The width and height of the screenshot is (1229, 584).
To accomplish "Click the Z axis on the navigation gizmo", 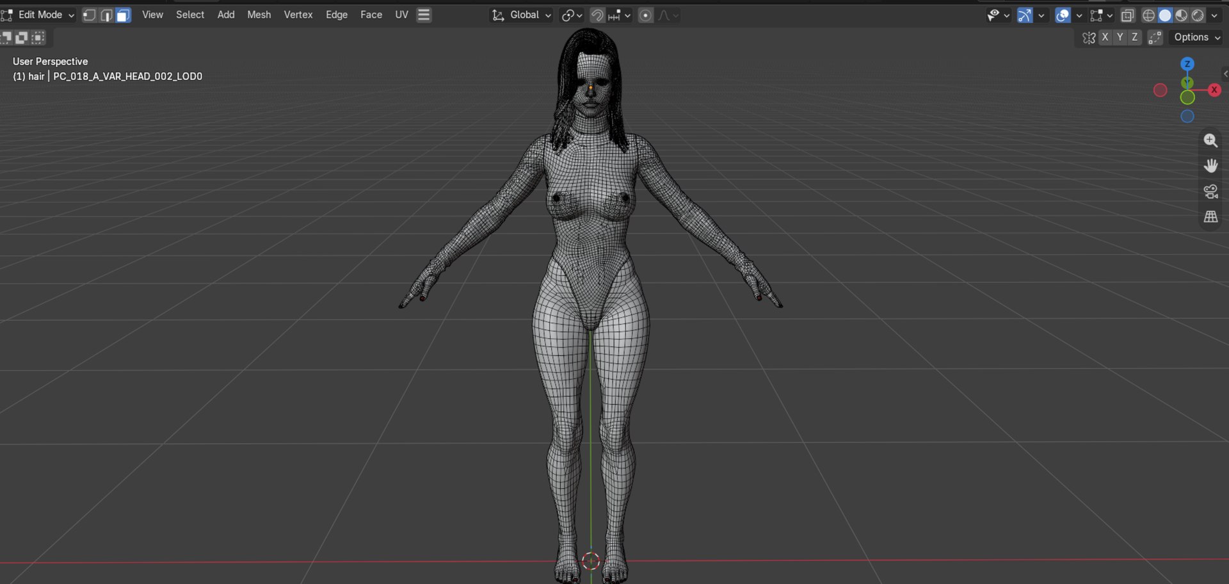I will coord(1187,64).
